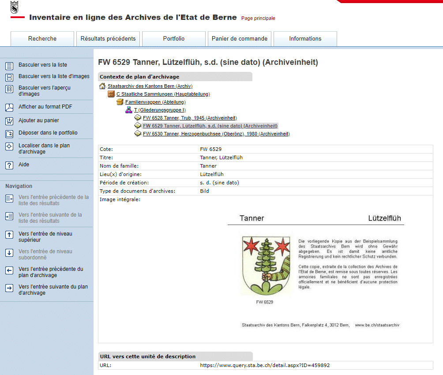
Task: Open FW 6528 Tanner, Trub, 1945 entry
Action: [190, 118]
